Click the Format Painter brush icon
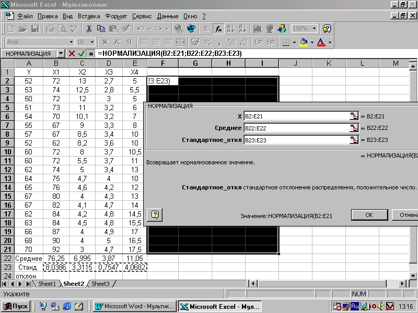 [x=125, y=29]
